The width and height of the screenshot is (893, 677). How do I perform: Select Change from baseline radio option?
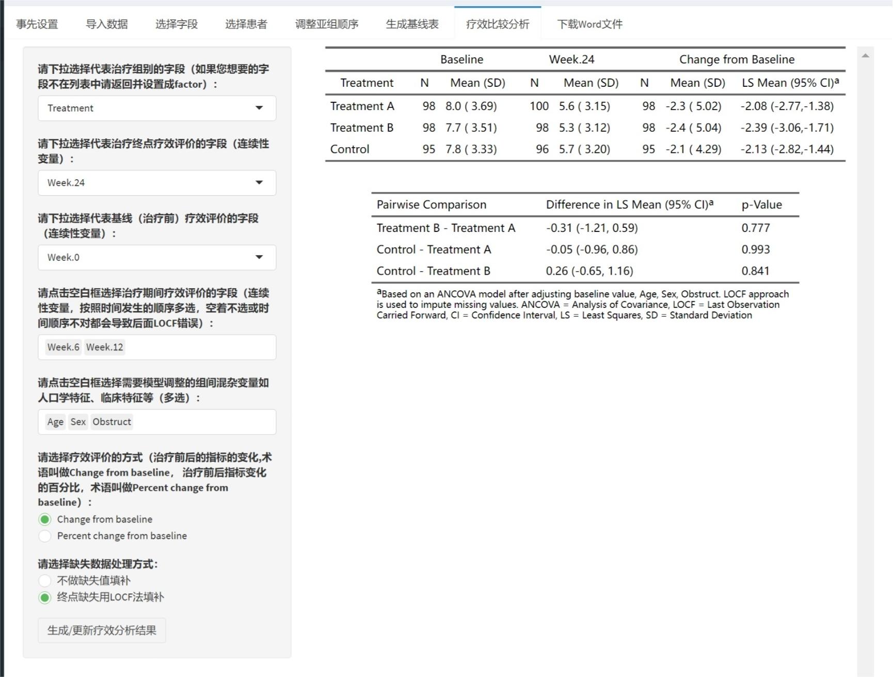[x=45, y=519]
